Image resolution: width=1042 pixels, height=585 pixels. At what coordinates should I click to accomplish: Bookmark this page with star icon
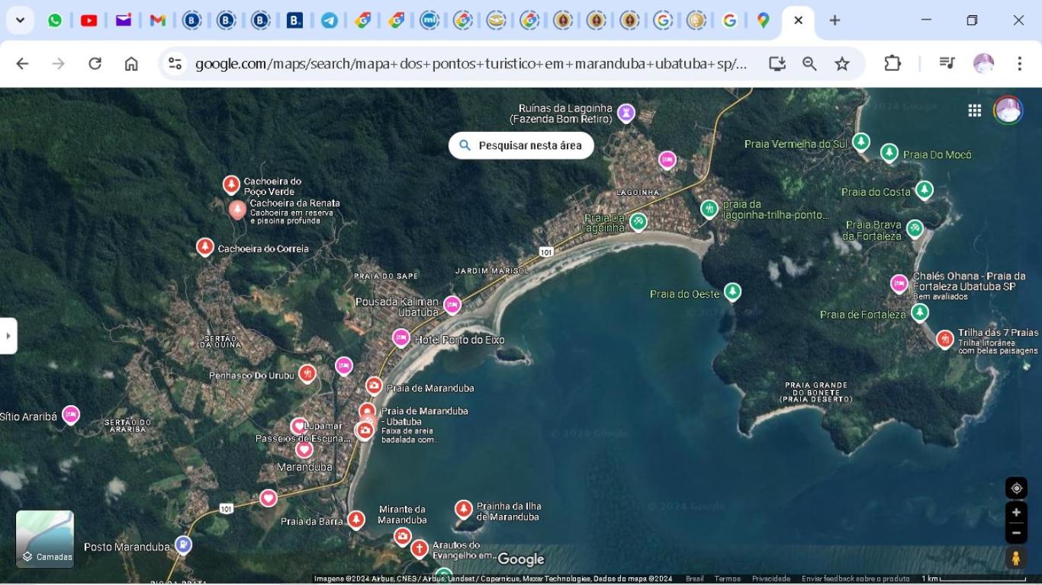click(842, 64)
